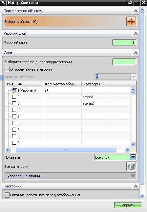Click the pin icon in title bar
147x212 pixels.
(3, 3)
